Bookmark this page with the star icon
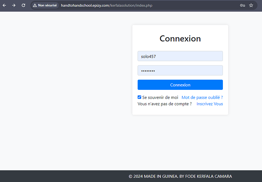 (251, 6)
